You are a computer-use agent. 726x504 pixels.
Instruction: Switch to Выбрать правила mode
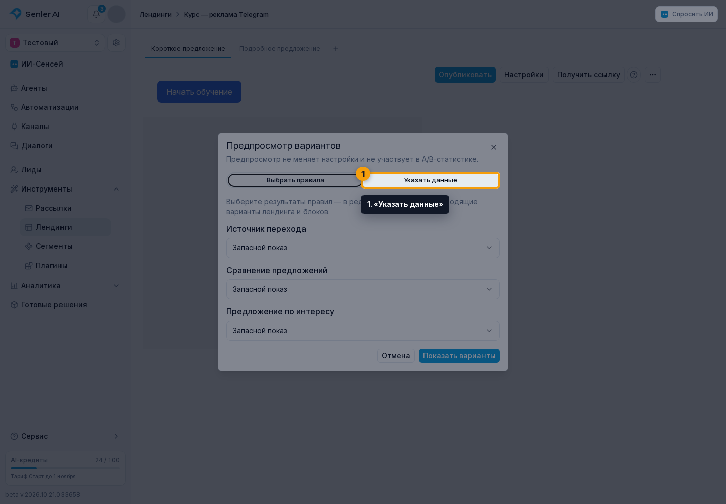tap(295, 180)
